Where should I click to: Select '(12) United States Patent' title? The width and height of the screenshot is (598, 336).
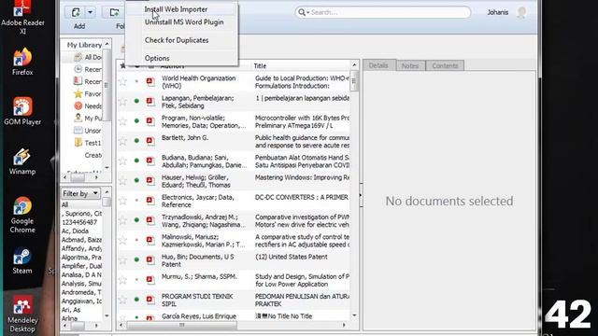tap(291, 257)
